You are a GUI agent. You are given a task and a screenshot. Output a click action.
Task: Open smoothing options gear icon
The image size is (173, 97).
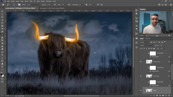click(x=86, y=5)
